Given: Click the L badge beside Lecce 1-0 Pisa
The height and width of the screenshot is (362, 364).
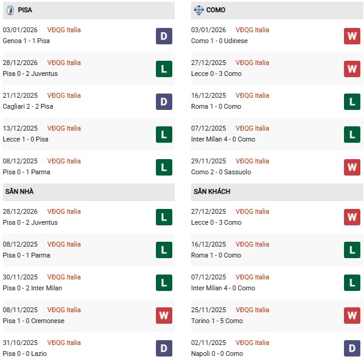Looking at the screenshot, I should 164,134.
